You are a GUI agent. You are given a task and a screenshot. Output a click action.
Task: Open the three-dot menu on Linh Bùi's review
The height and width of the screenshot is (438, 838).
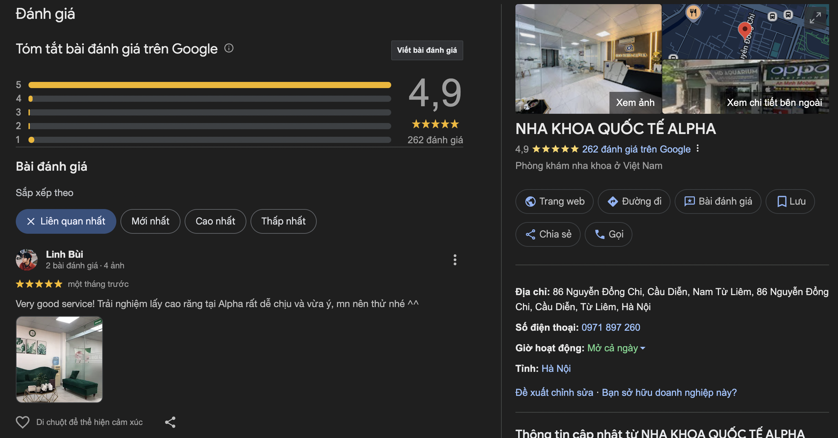[455, 260]
